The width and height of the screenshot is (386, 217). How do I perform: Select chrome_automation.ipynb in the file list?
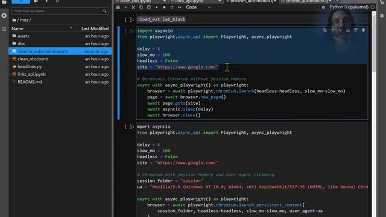coord(60,51)
